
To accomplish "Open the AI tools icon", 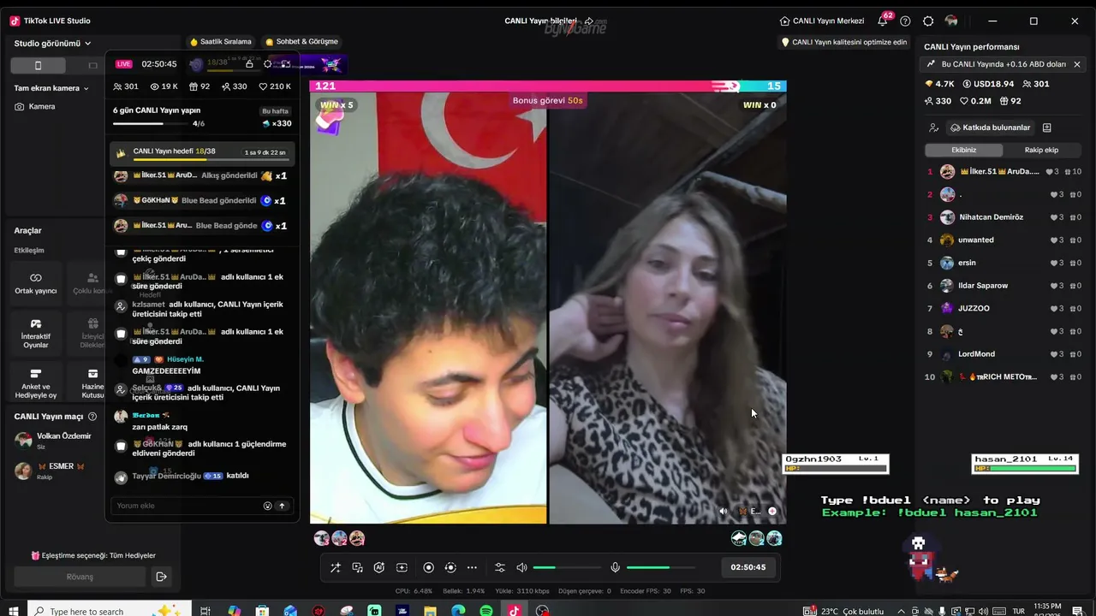I will (x=379, y=567).
